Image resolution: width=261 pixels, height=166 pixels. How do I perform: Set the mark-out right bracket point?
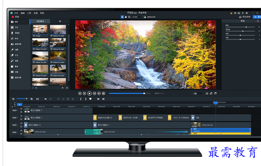pyautogui.click(x=85, y=99)
